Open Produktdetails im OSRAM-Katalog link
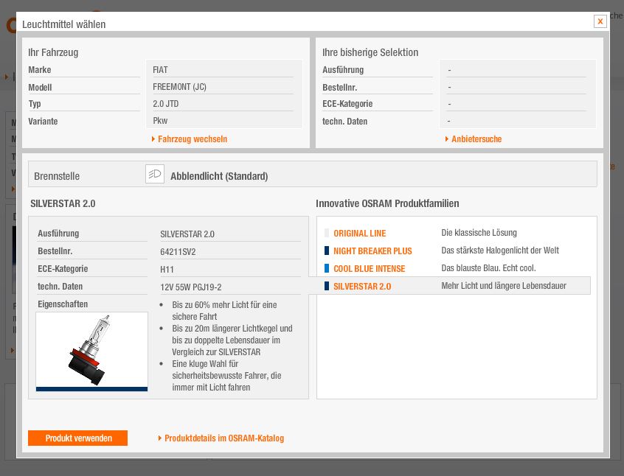The height and width of the screenshot is (476, 624). [x=224, y=438]
